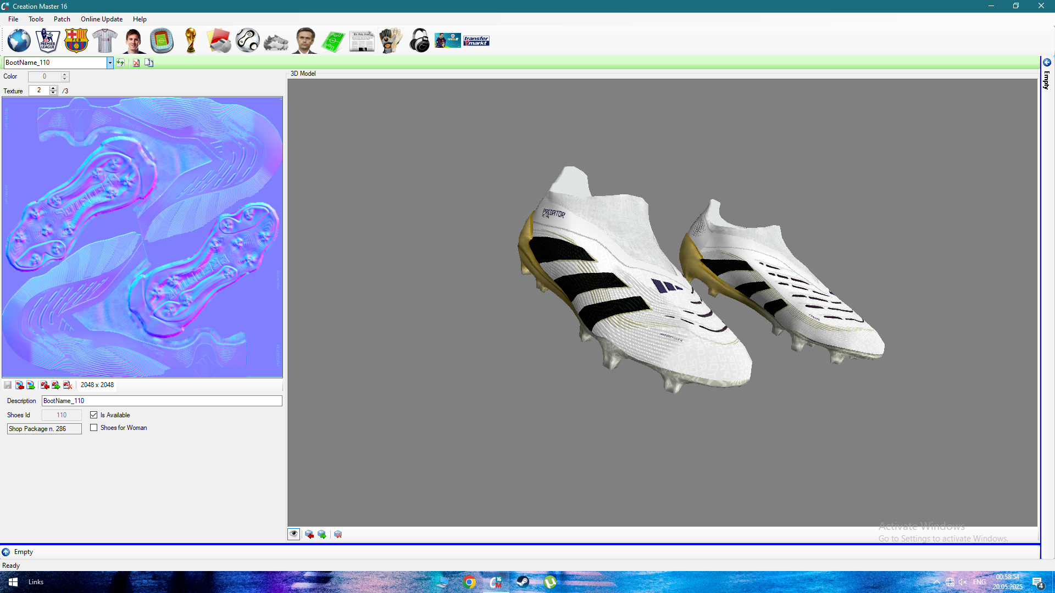Screen dimensions: 1055x593
Task: Open the managers editor with Mourinho face
Action: [305, 41]
